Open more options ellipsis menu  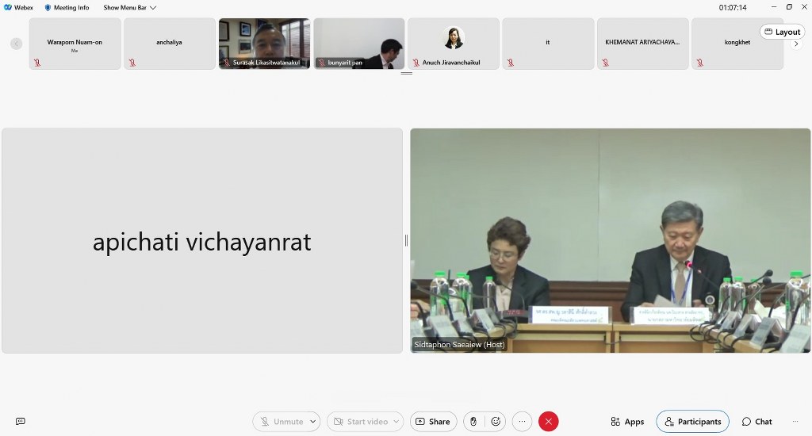(x=522, y=422)
